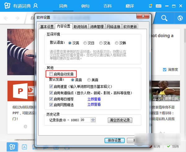Click the user account icon beside 有道词典
The image size is (186, 152).
[x=36, y=6]
